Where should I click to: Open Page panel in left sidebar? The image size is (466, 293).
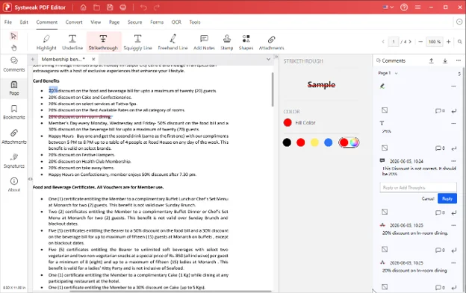pyautogui.click(x=14, y=88)
